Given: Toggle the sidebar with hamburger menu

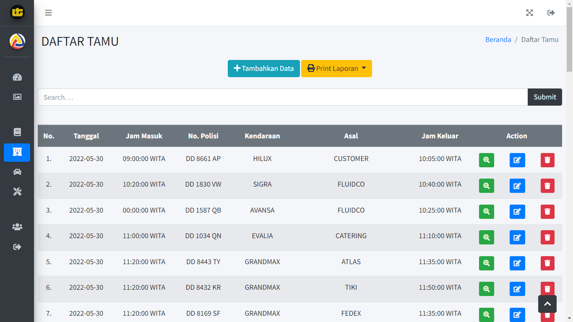Looking at the screenshot, I should (x=48, y=13).
